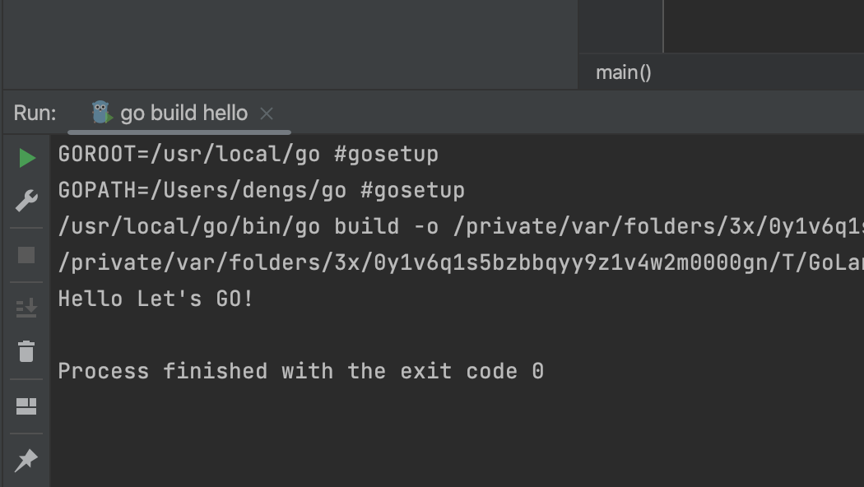Click the main() breadcrumb
The width and height of the screenshot is (864, 487).
click(623, 72)
